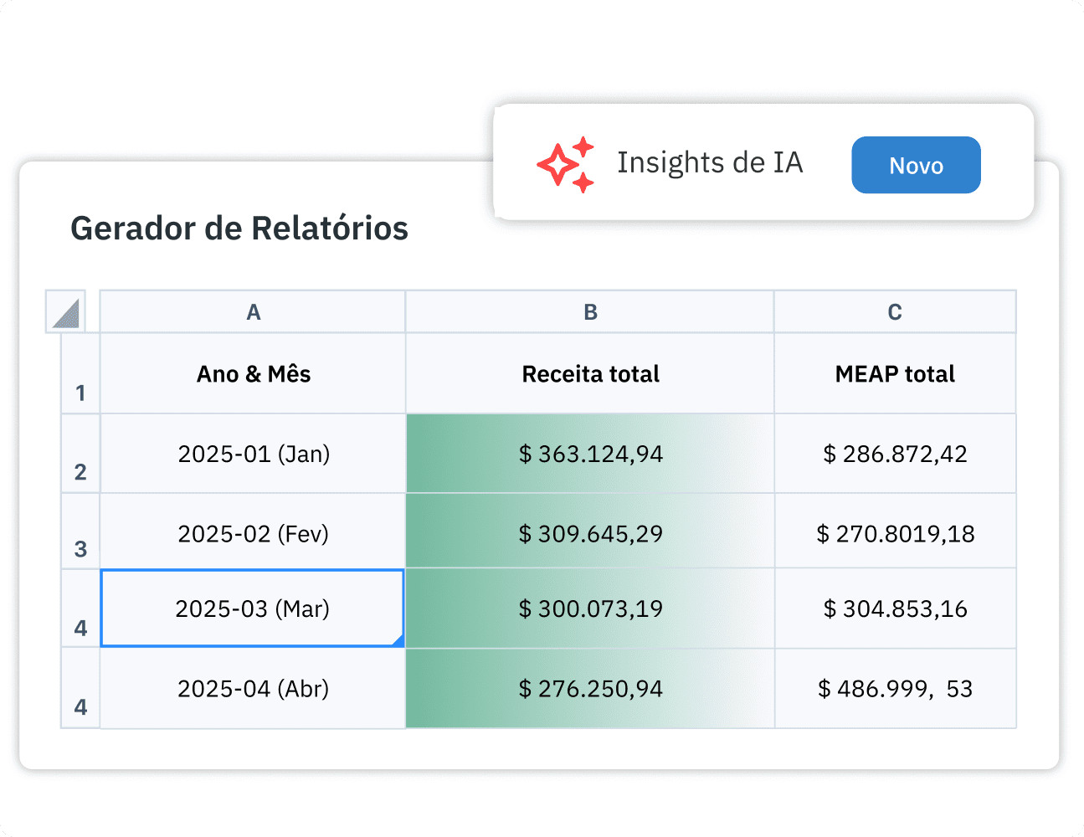Click the fill handle on selected cell A4
Screen dimensions: 1084x837
pyautogui.click(x=400, y=643)
